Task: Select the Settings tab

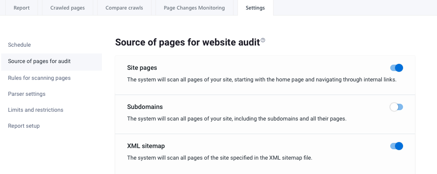Action: click(255, 8)
